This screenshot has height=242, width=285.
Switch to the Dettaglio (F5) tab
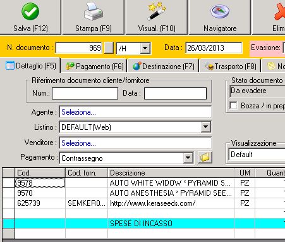31,66
